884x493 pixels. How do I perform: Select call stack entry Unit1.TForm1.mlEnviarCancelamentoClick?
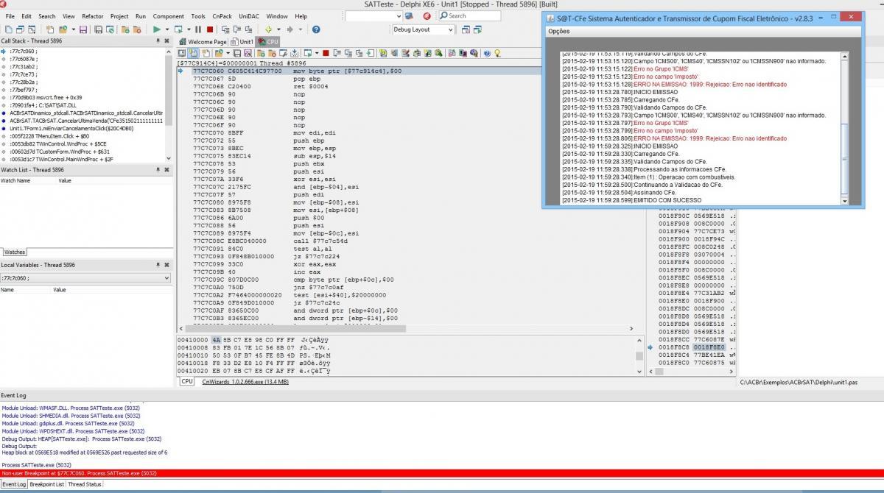pyautogui.click(x=71, y=128)
